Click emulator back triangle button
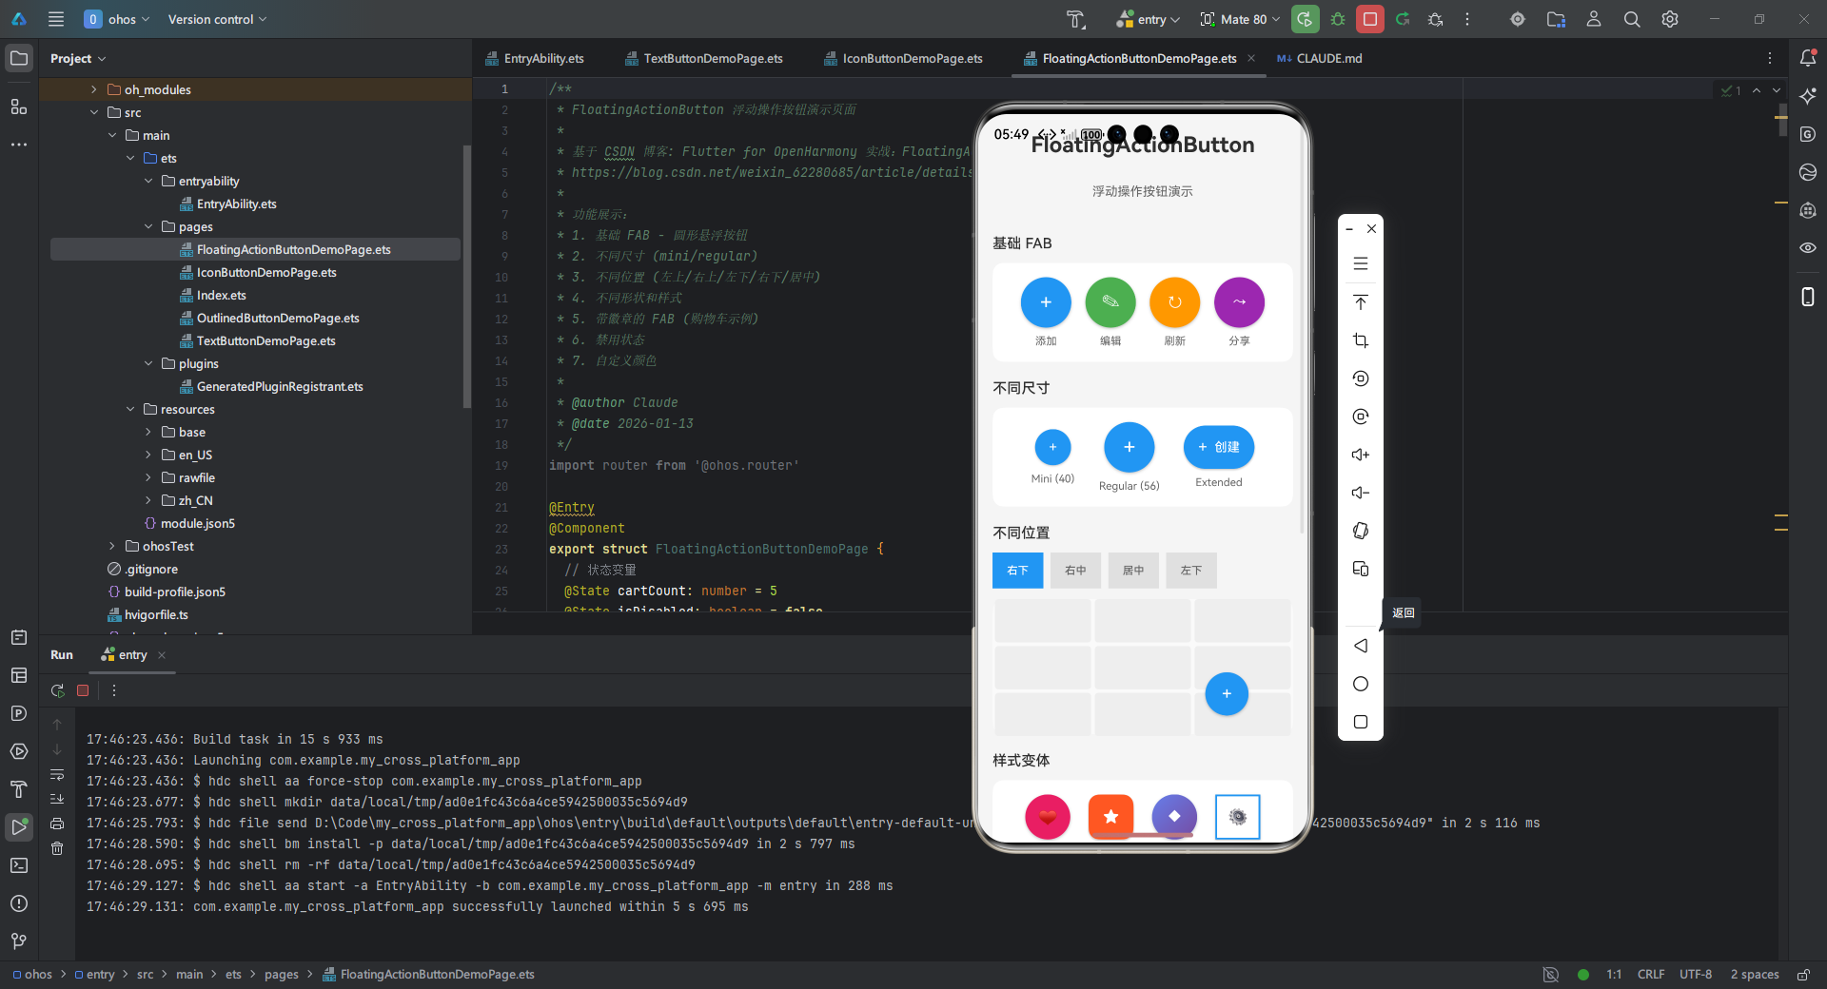 (x=1361, y=646)
